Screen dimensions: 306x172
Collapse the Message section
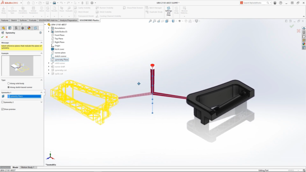pyautogui.click(x=42, y=43)
